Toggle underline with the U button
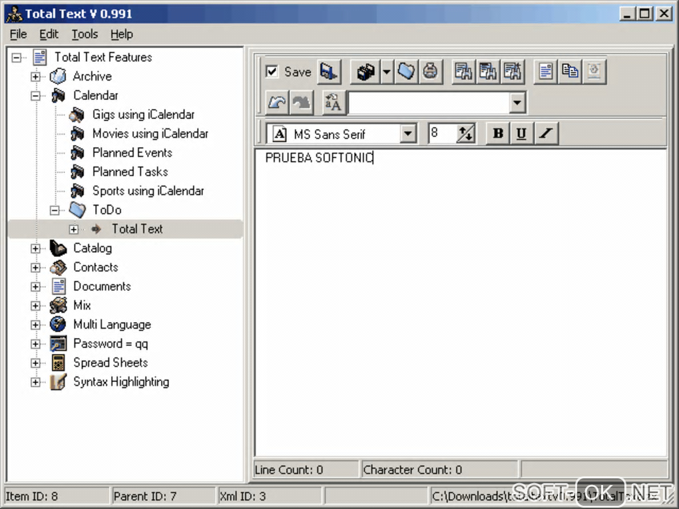Image resolution: width=679 pixels, height=509 pixels. point(522,133)
